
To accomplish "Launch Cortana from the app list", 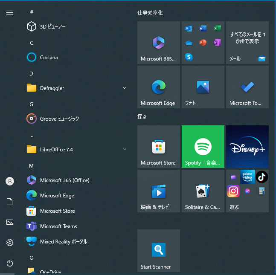I will point(76,58).
